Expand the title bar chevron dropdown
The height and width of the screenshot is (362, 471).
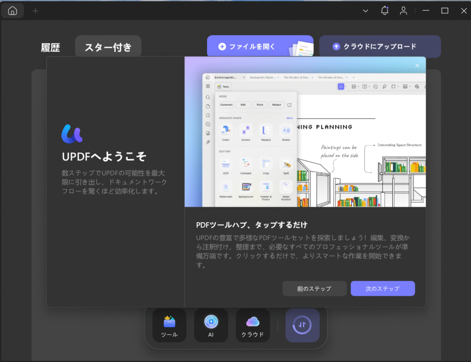[365, 11]
